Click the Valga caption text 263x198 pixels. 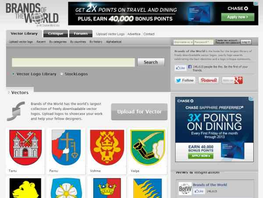tap(135, 171)
